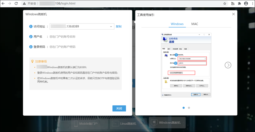Open the browser extensions puzzle icon
Viewport: 255px width, 132px height.
point(239,3)
